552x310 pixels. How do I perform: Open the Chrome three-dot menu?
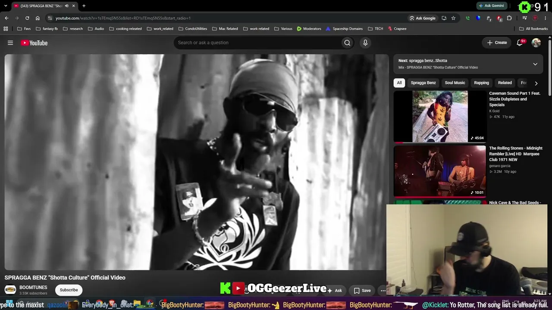(x=546, y=18)
